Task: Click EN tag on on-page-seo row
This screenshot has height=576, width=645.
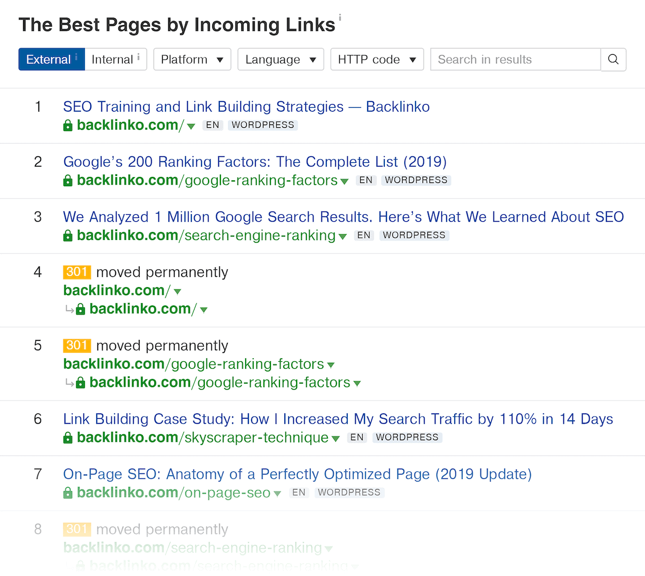Action: [299, 492]
